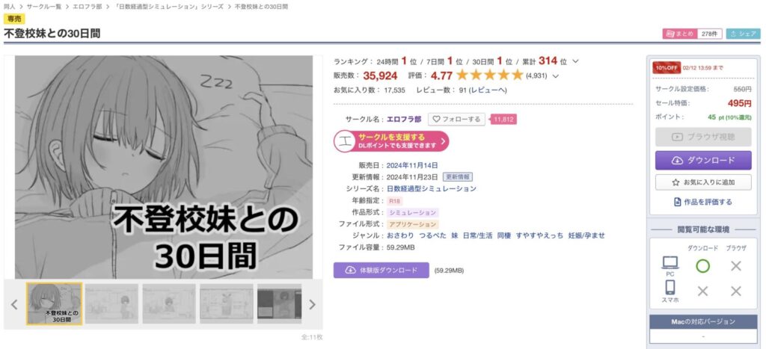Click the round サークルを支援する banner icon
This screenshot has height=349, width=766.
pyautogui.click(x=345, y=141)
